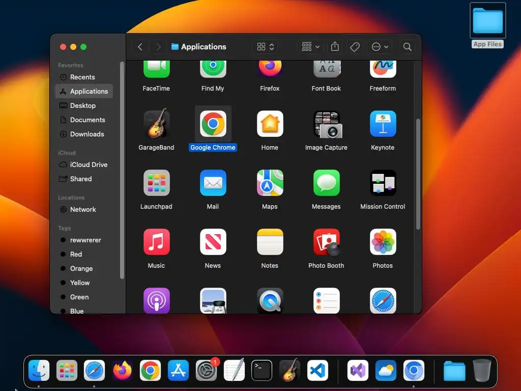521x391 pixels.
Task: Click the file area vertical scrollbar
Action: tap(418, 174)
